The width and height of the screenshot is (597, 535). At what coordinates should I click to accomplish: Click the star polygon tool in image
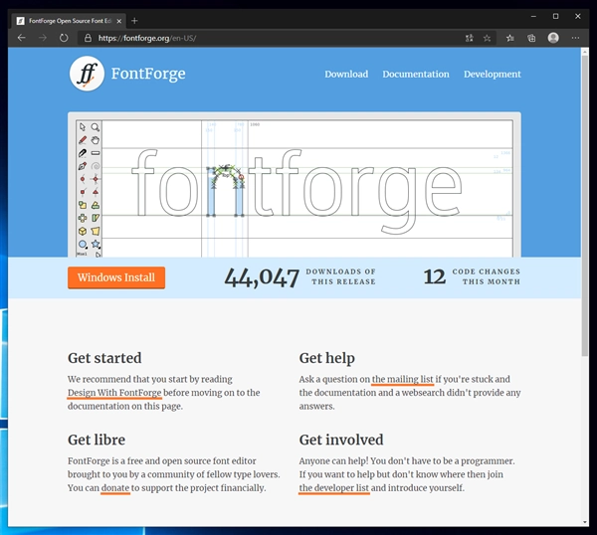pos(96,244)
